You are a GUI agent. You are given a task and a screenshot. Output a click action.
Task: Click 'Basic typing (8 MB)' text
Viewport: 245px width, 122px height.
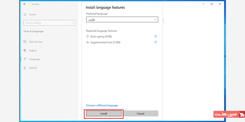[101, 36]
